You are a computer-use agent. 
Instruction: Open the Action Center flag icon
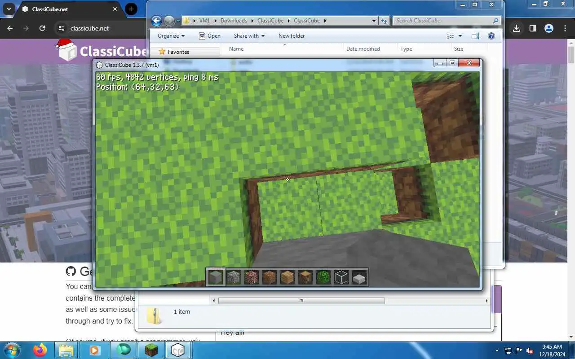tap(519, 350)
